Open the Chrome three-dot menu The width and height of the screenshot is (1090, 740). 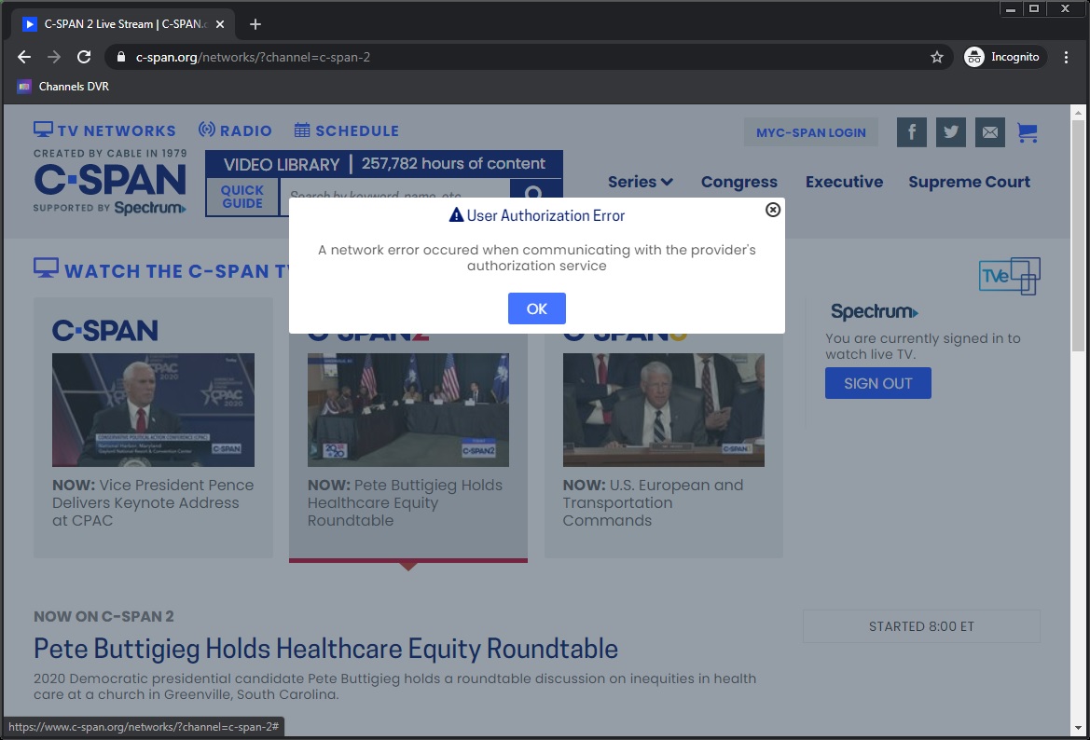point(1067,57)
